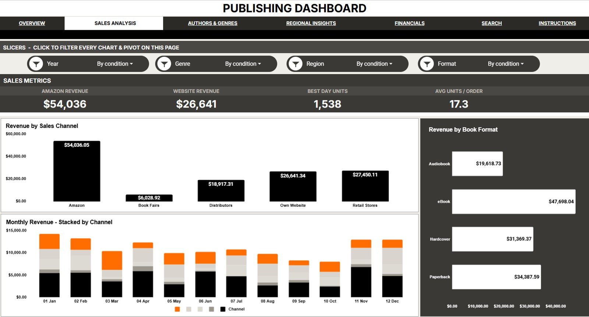Open the Financials tab
Viewport: 589px width, 317px height.
coord(410,23)
